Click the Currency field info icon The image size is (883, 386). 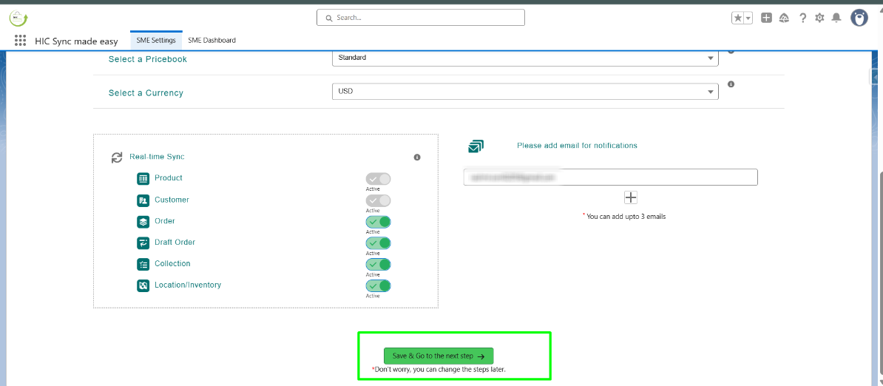[x=731, y=84]
